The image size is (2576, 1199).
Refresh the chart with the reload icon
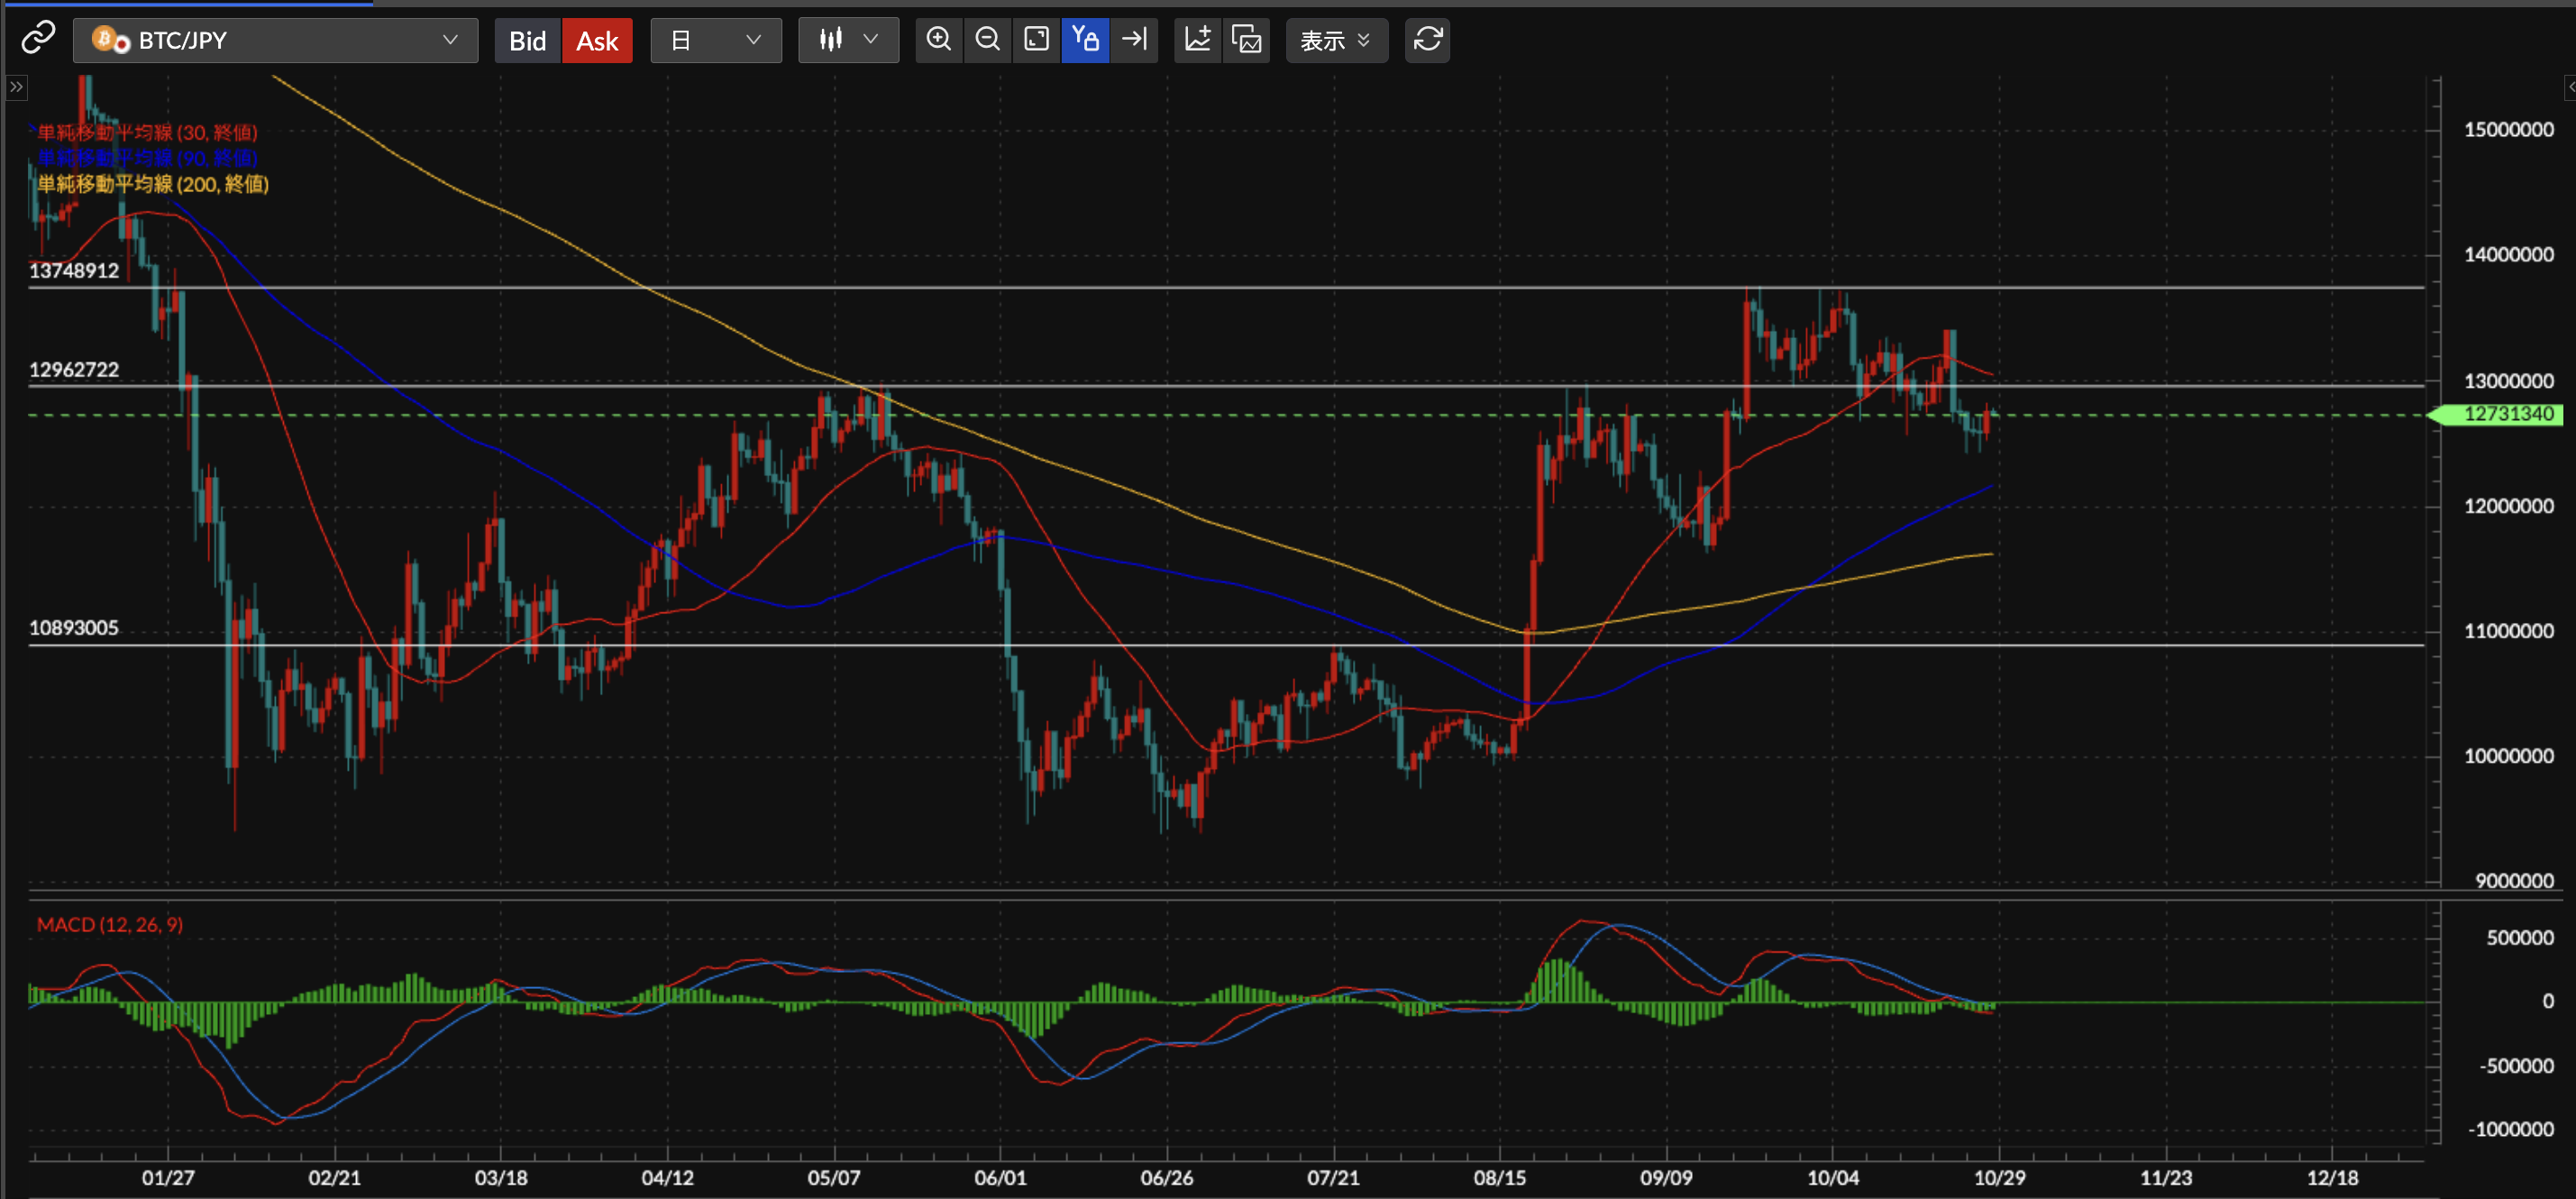(1427, 40)
